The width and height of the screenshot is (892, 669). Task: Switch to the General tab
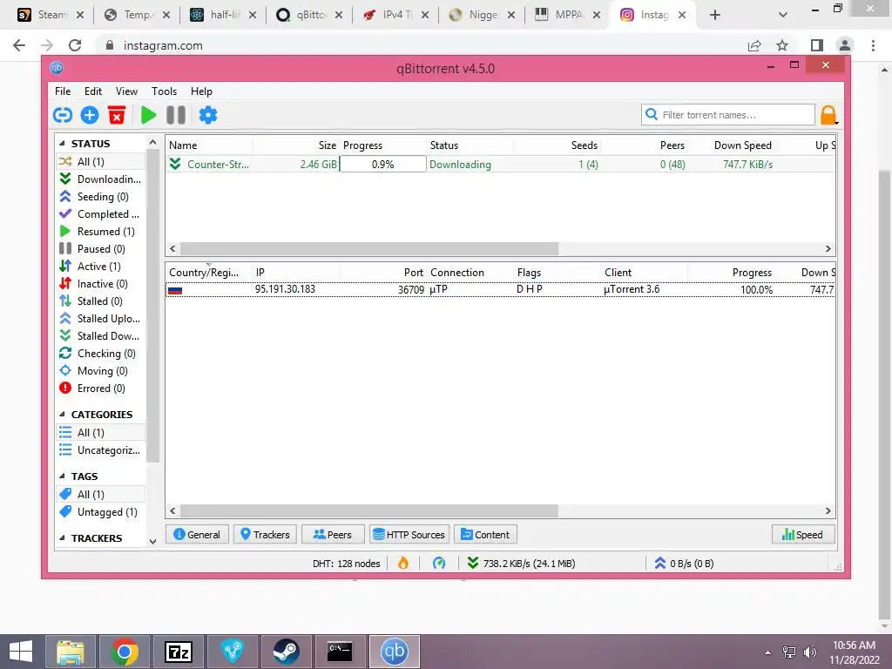coord(197,535)
